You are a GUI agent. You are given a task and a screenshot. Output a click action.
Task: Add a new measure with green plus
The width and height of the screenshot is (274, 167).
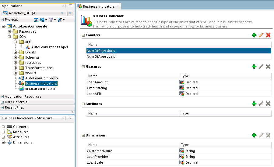[x=254, y=67]
